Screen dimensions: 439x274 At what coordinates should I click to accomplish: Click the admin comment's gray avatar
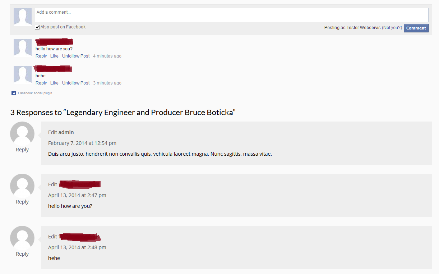(22, 134)
